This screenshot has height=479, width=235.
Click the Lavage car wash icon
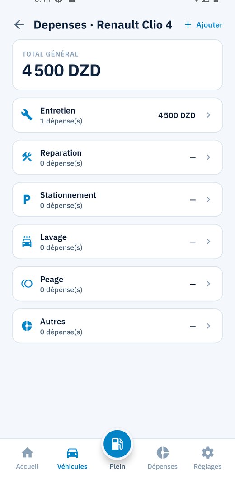27,242
